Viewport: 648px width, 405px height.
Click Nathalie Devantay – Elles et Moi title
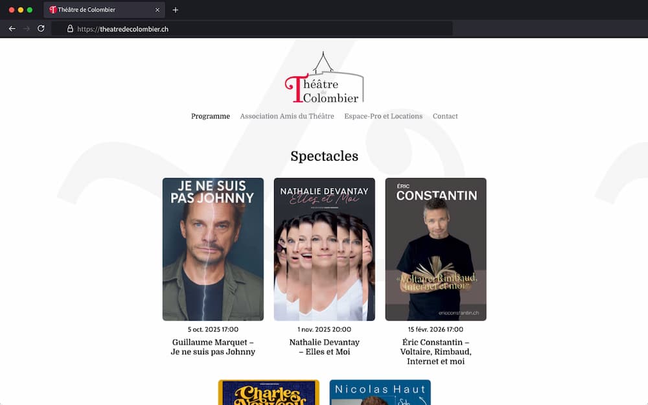click(325, 347)
